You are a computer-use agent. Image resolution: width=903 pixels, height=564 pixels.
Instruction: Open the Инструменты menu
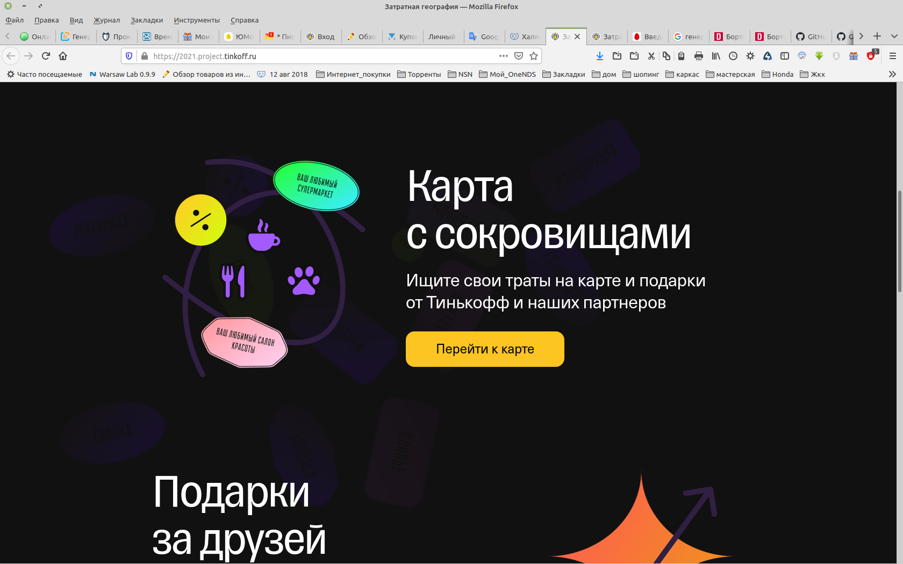point(197,20)
